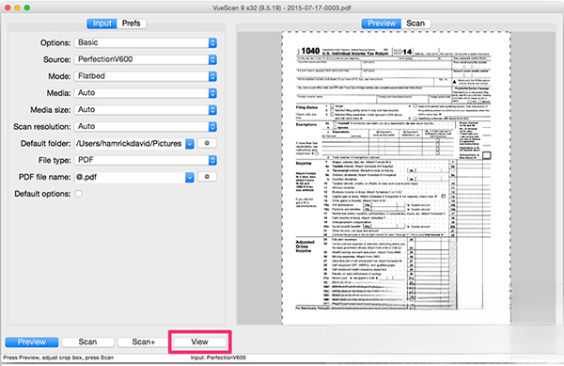The image size is (564, 366).
Task: Click the 'Input: PerfectionV600' status text
Action: point(218,358)
